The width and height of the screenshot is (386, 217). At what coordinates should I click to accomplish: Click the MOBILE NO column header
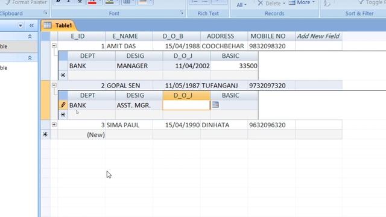(271, 36)
